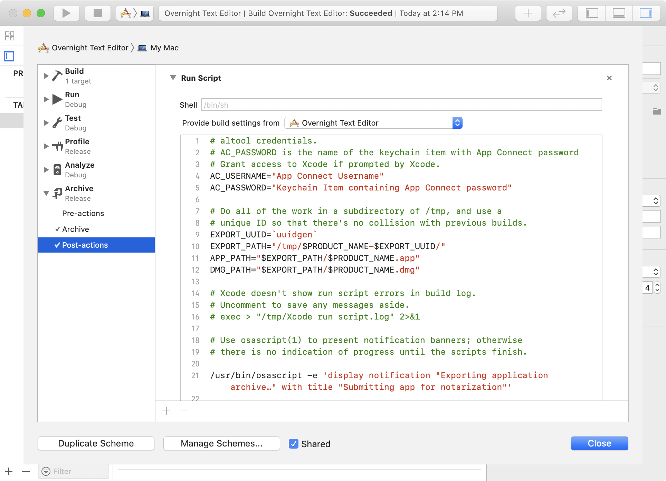This screenshot has height=481, width=666.
Task: Remove selected post-action with minus
Action: click(x=184, y=411)
